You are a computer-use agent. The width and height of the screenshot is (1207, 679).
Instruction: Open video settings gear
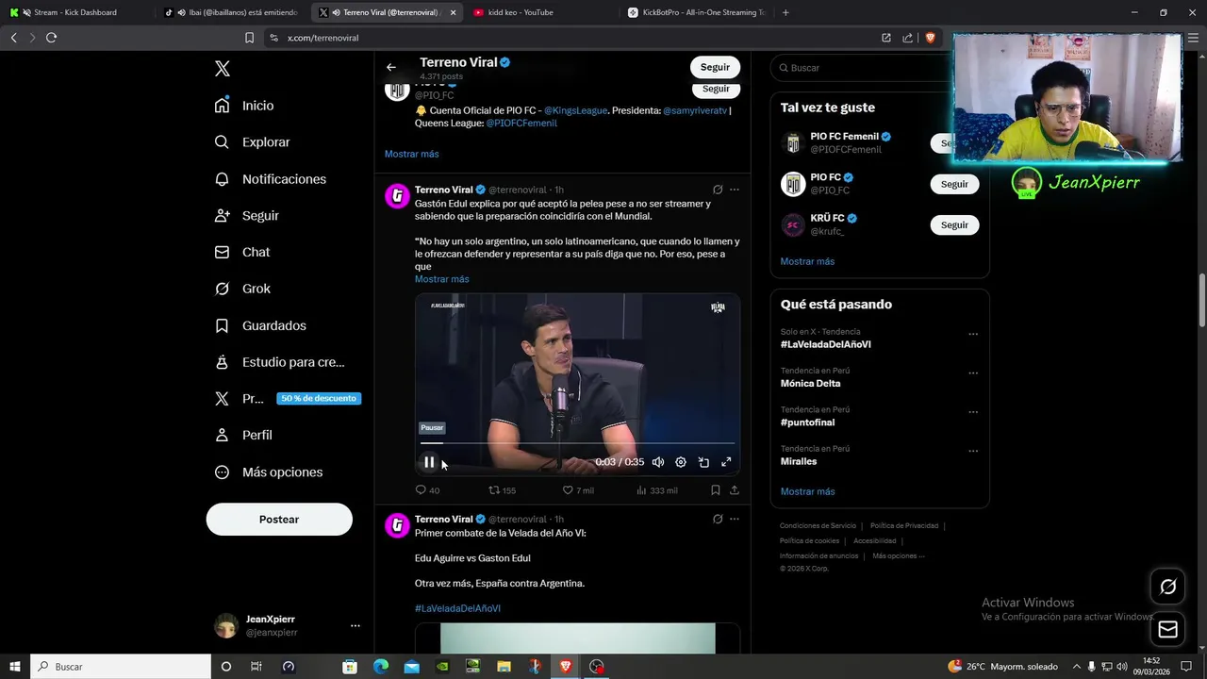pos(681,462)
